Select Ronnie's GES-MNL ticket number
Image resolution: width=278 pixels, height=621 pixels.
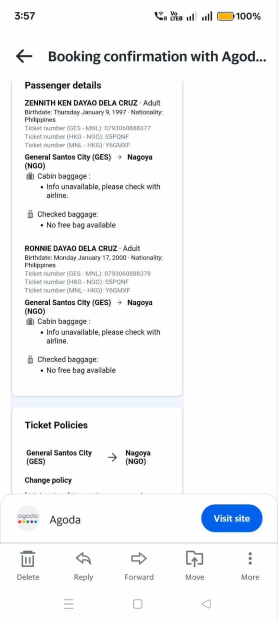(x=127, y=273)
